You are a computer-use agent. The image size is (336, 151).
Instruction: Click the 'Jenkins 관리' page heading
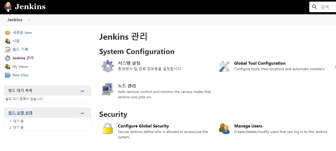(x=123, y=37)
